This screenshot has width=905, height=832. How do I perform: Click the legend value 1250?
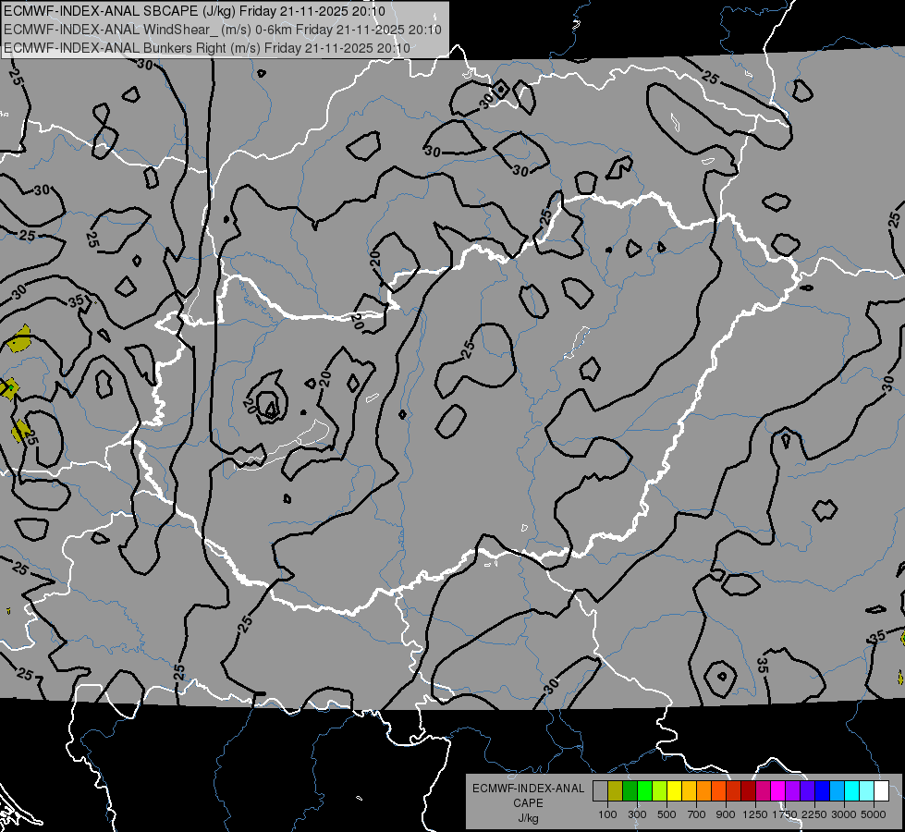pyautogui.click(x=755, y=814)
